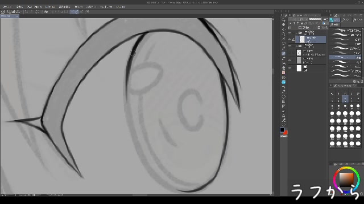Select the hand Move canvas tool
364x204 pixels.
(x=283, y=25)
